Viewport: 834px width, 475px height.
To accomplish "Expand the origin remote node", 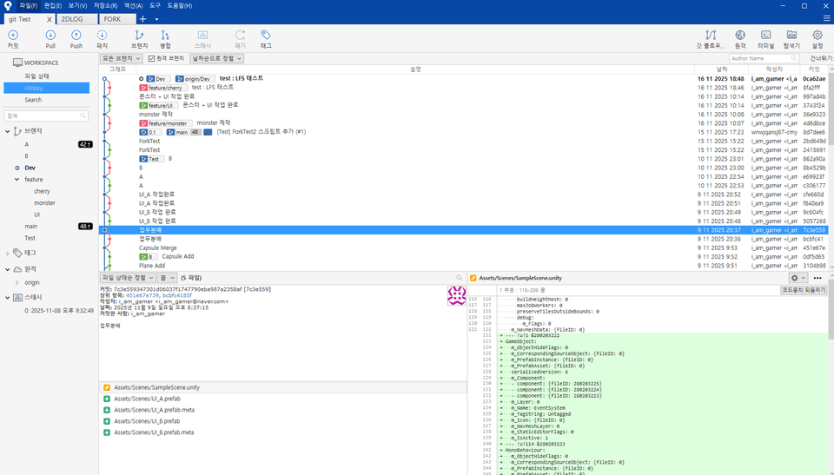I will pyautogui.click(x=17, y=283).
